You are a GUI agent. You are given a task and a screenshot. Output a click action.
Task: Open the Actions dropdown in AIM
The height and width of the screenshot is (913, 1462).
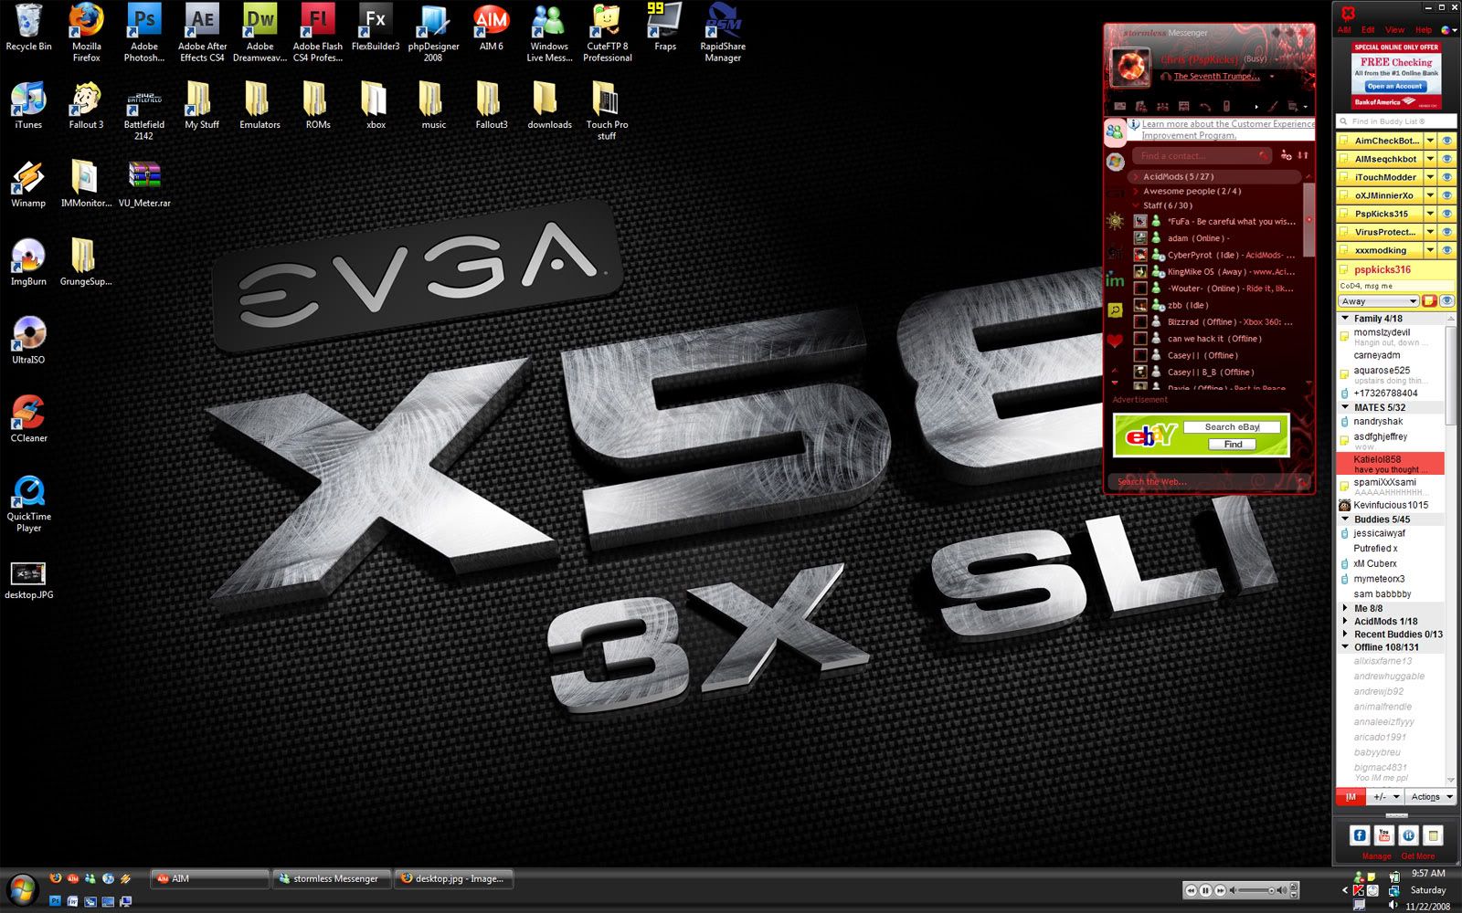1431,797
